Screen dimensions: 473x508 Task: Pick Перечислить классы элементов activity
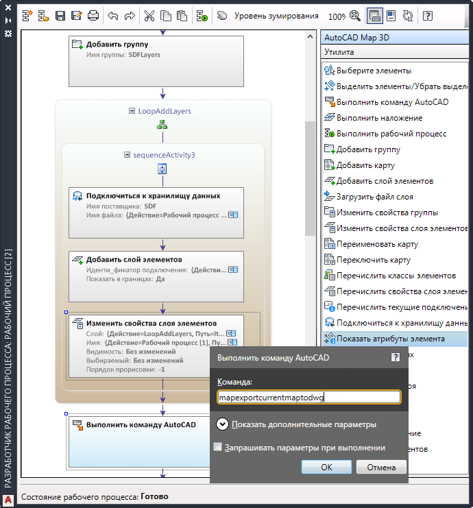tap(396, 276)
